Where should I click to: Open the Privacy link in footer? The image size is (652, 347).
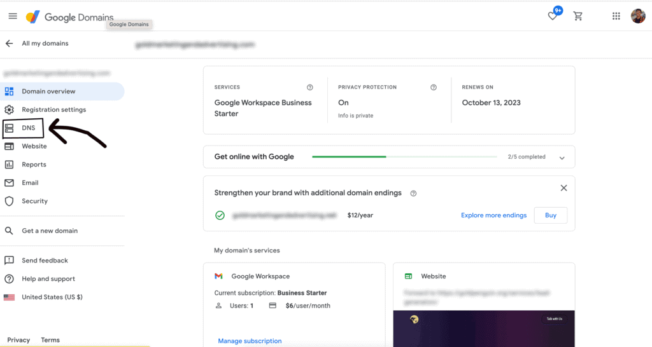[x=18, y=340]
